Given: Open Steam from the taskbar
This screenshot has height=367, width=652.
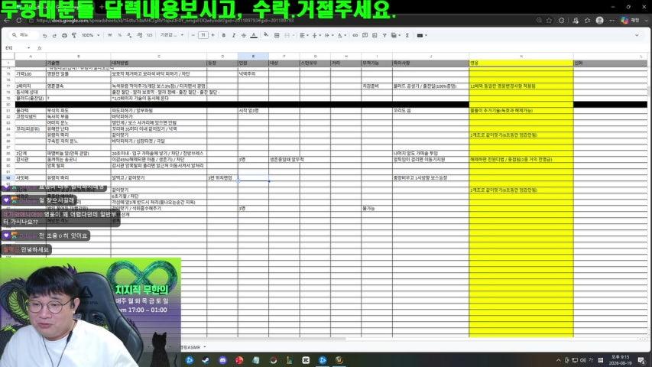Looking at the screenshot, I should pyautogui.click(x=206, y=360).
